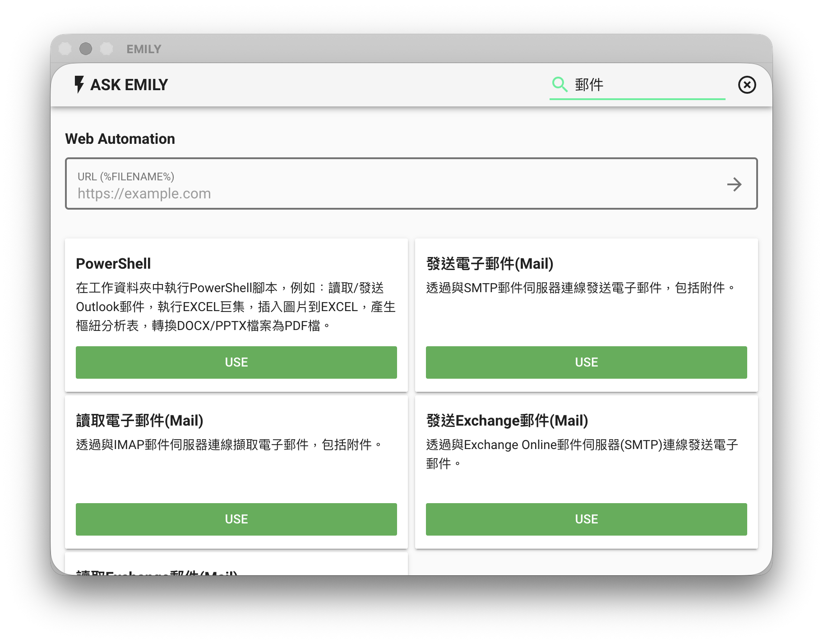Submit URL with the right arrow icon

[734, 184]
